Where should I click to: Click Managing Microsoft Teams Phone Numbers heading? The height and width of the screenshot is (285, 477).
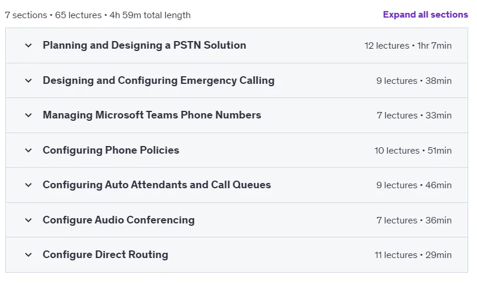point(152,115)
